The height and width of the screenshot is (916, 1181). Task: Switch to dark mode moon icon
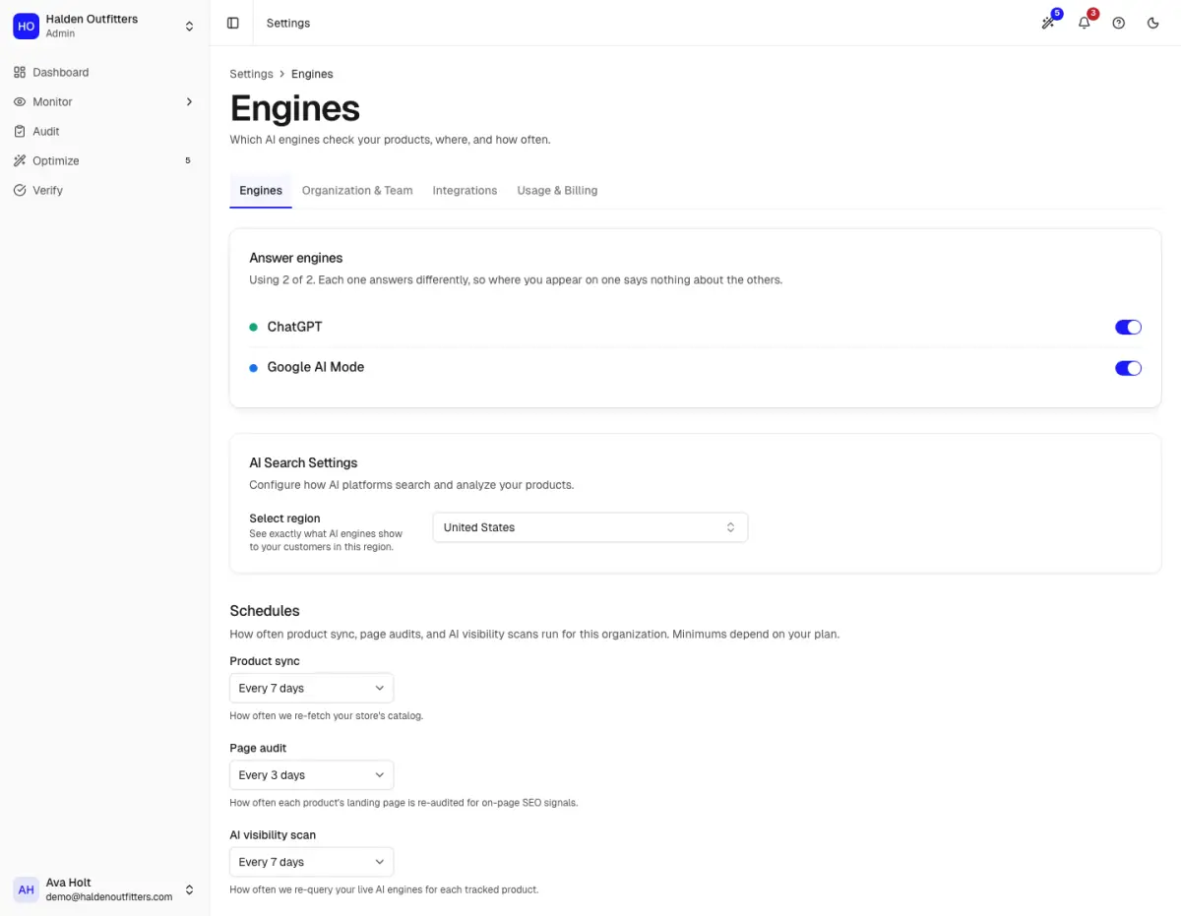point(1153,23)
